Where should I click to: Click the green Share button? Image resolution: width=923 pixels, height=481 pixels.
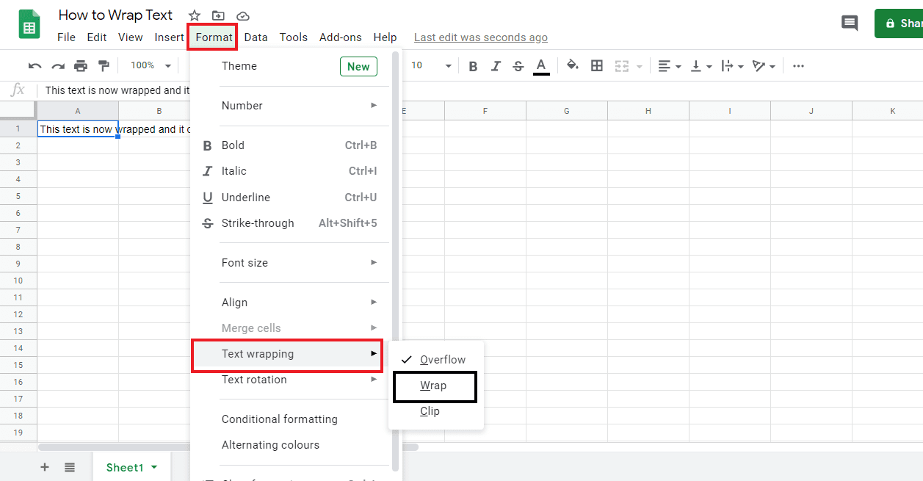point(899,23)
